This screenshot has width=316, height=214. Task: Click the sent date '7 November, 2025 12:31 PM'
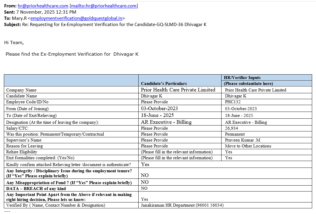[46, 12]
